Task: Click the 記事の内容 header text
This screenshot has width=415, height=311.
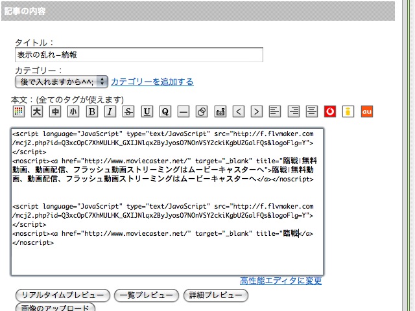Action: click(x=25, y=11)
